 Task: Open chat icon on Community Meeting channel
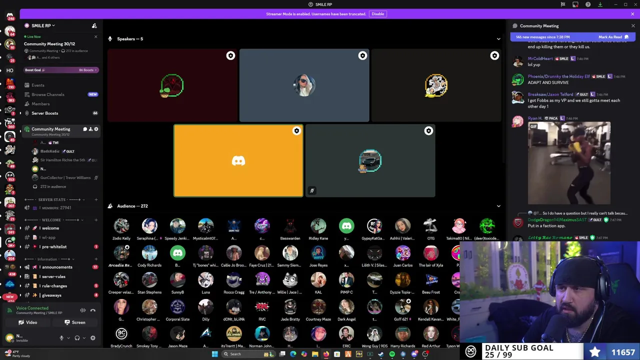[x=85, y=129]
